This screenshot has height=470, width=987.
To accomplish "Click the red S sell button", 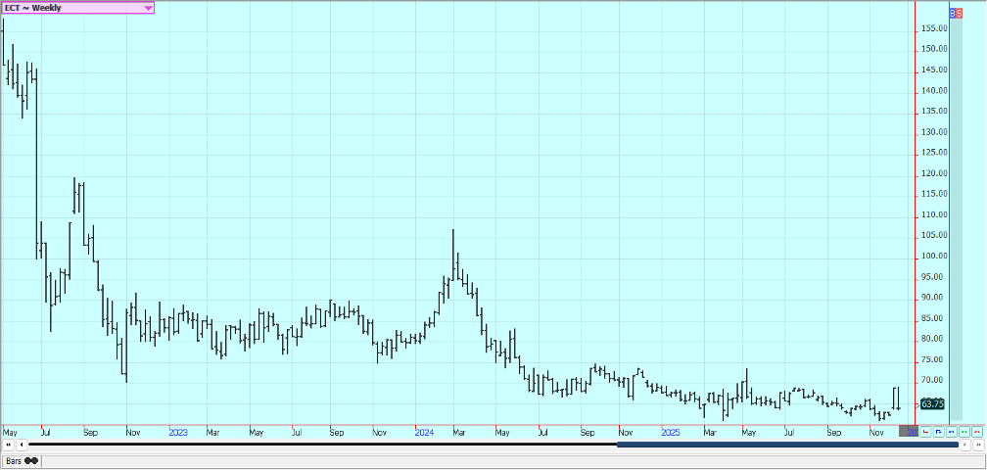I will click(x=961, y=14).
